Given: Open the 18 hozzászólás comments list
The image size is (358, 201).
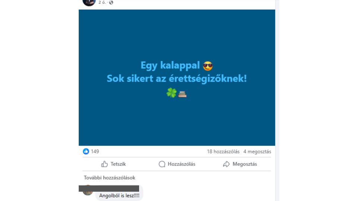Looking at the screenshot, I should 223,151.
